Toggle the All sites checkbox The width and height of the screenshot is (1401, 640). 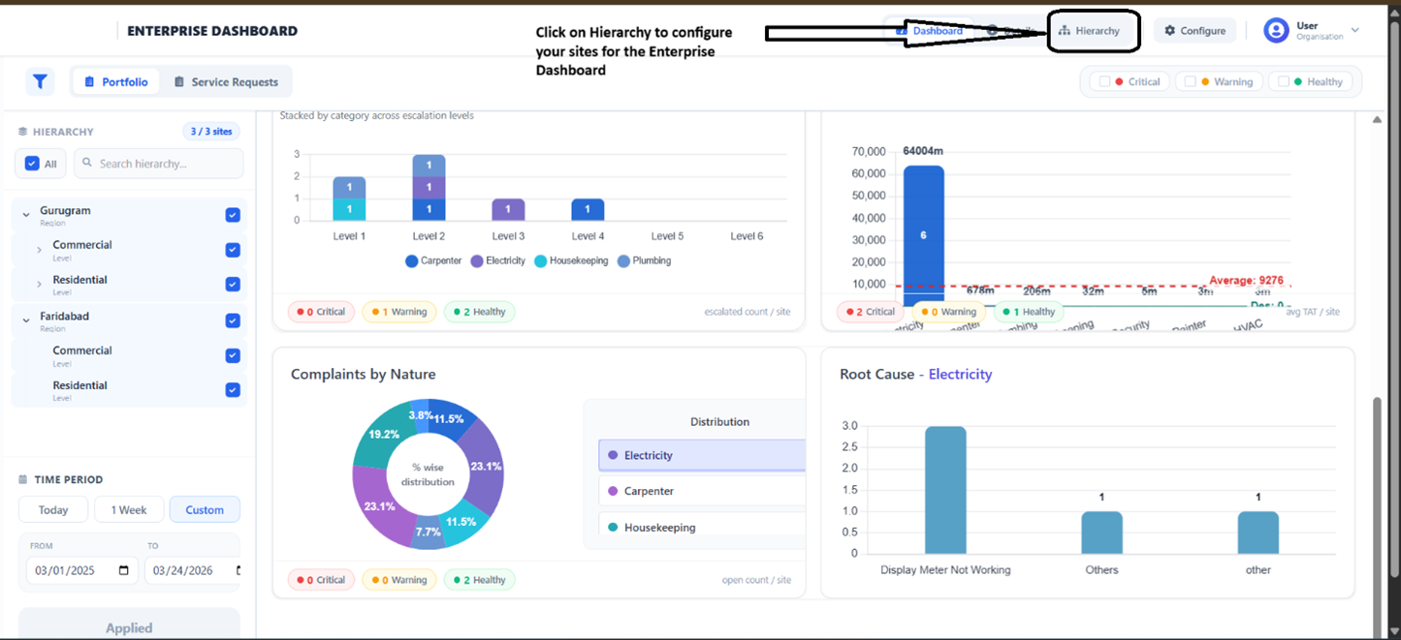coord(32,164)
